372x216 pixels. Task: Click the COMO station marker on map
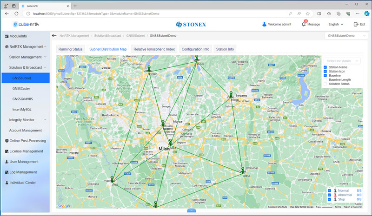click(x=149, y=69)
